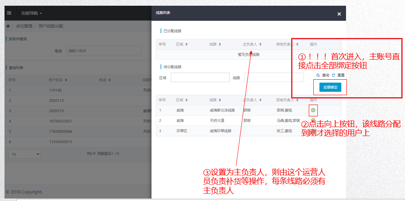
Task: Select user 17829005066 in the list
Action: tap(61, 132)
